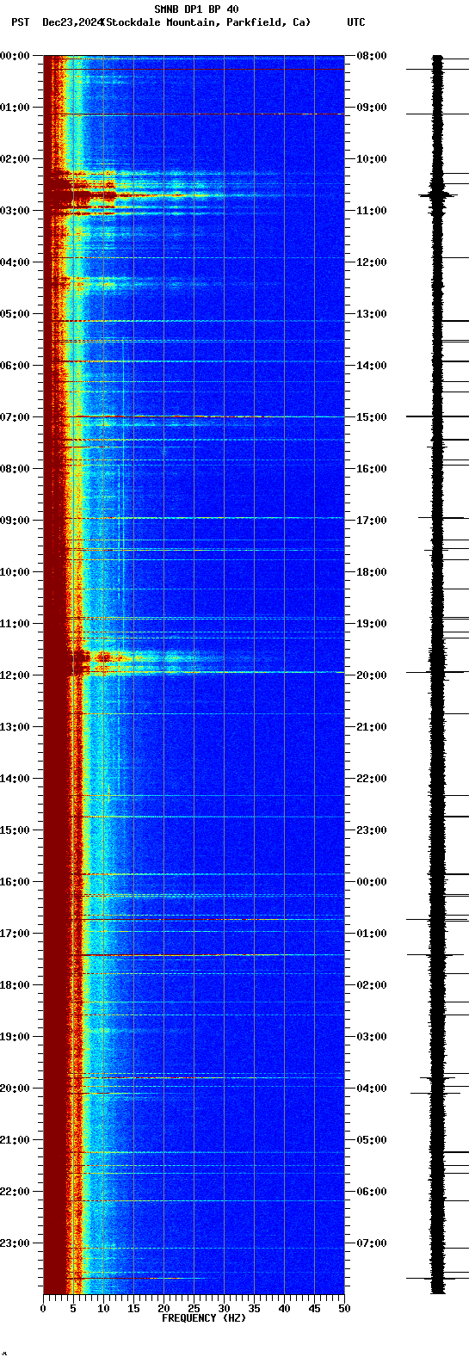This screenshot has width=475, height=1363.
Task: Click the 'Stockdale Mountain, Parkfield, Ca' location text
Action: coord(207,22)
